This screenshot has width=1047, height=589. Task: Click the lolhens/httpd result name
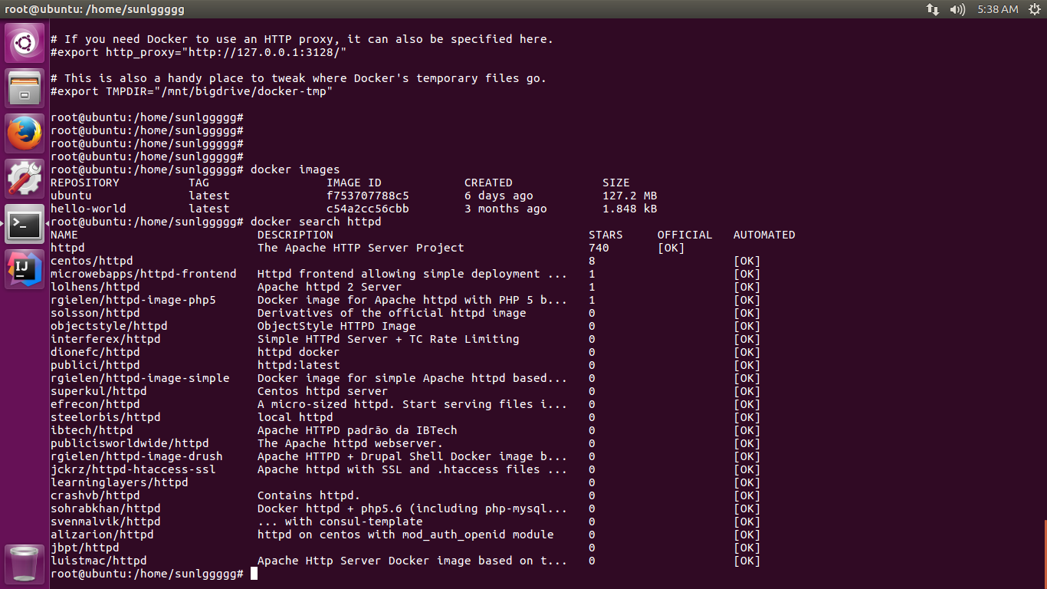point(95,287)
